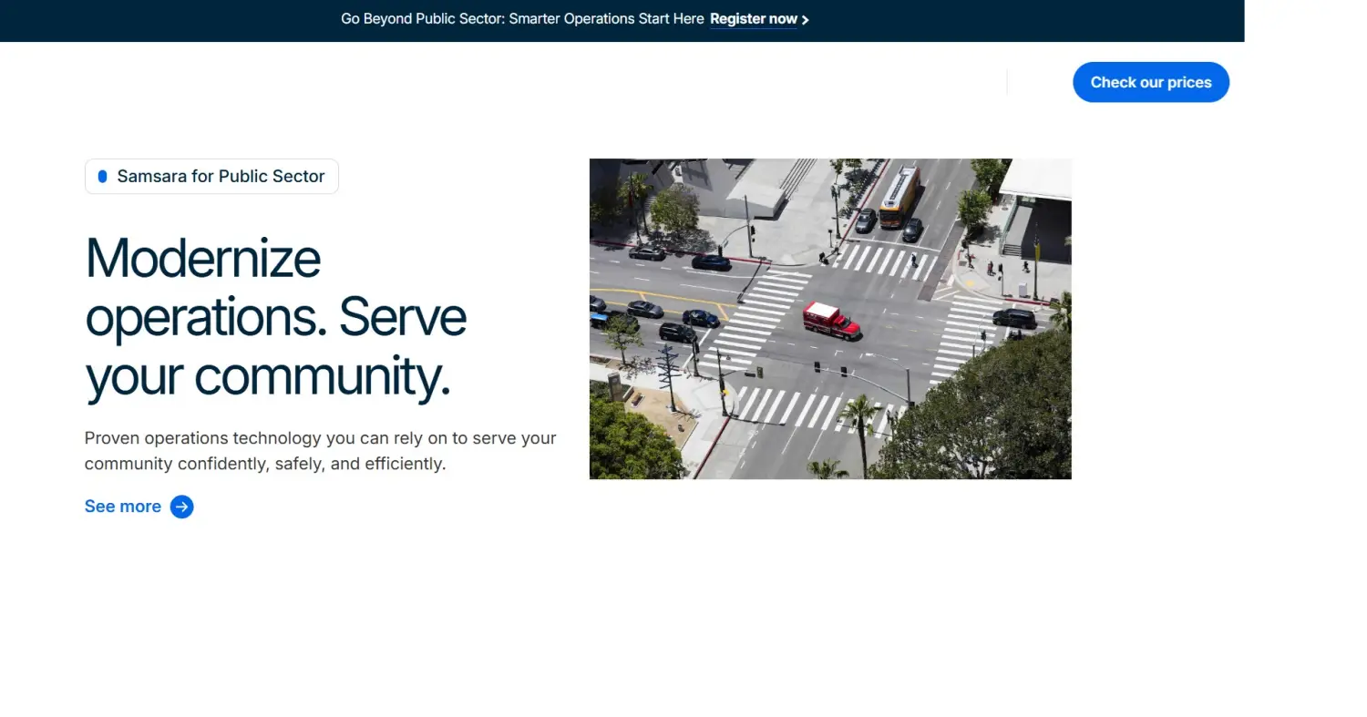Click the blue circled arrow icon next to See more
Viewport: 1367px width, 717px height.
[x=181, y=507]
